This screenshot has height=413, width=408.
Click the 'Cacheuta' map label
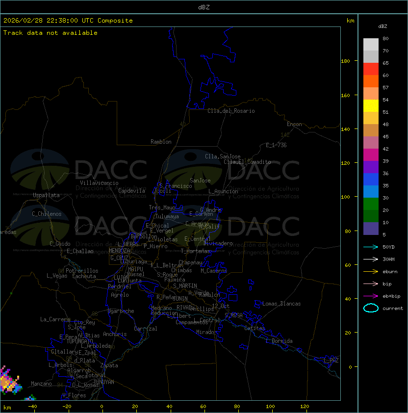click(84, 276)
